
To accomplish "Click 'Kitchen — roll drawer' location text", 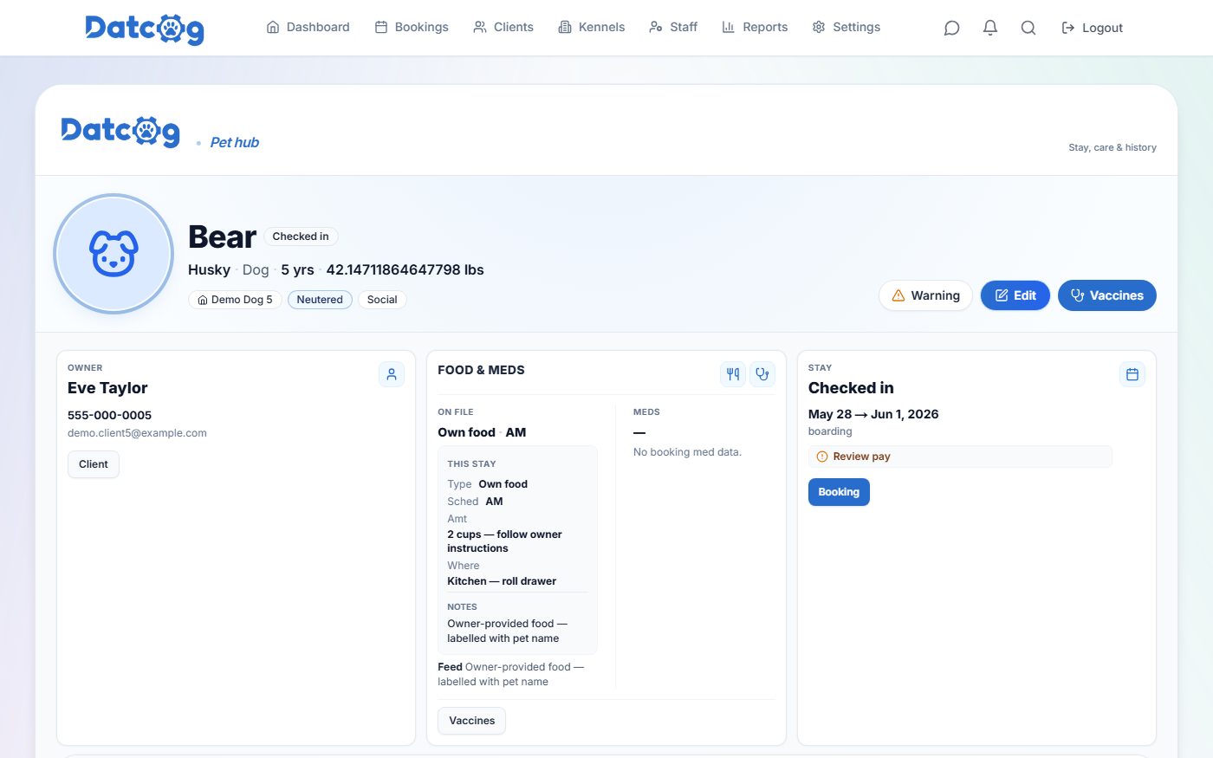I will tap(502, 581).
